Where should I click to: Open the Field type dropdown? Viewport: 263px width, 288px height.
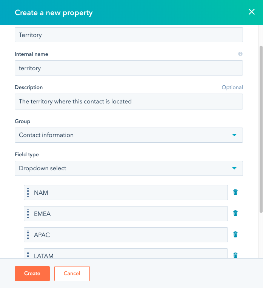pyautogui.click(x=128, y=168)
